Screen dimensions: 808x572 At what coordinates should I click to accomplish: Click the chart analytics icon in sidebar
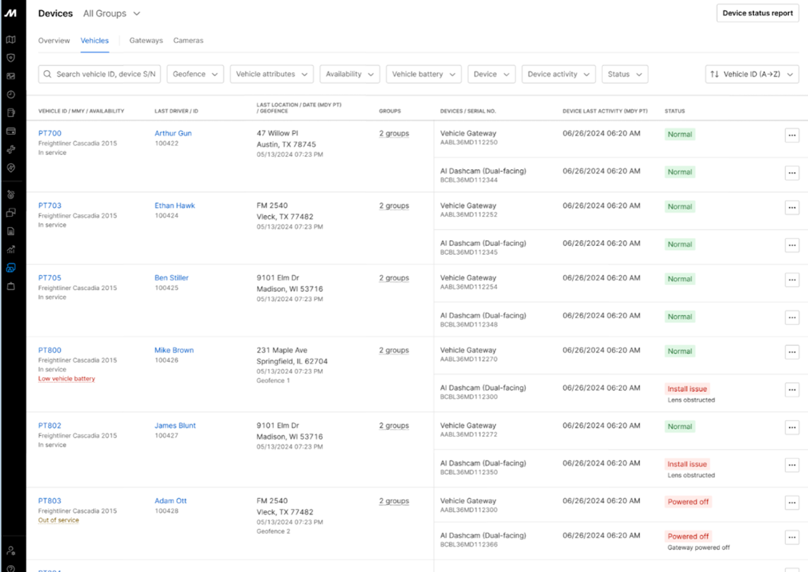pyautogui.click(x=11, y=249)
